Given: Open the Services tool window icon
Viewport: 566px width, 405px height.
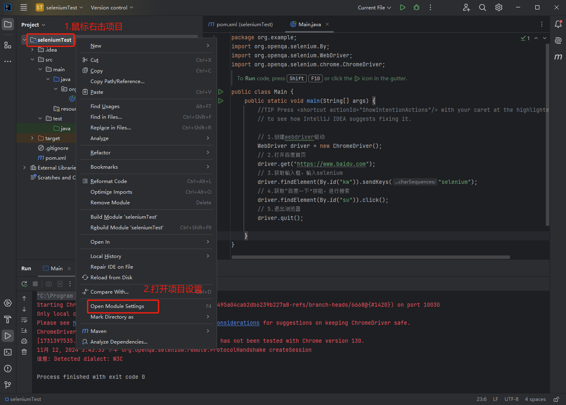Looking at the screenshot, I should [x=8, y=303].
